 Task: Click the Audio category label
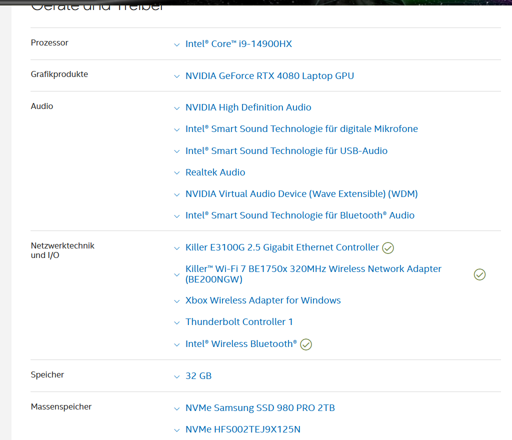tap(42, 106)
